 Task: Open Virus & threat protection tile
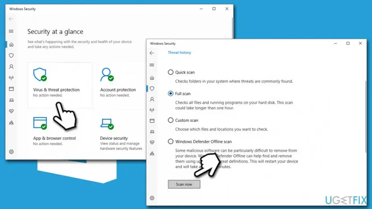(x=60, y=85)
